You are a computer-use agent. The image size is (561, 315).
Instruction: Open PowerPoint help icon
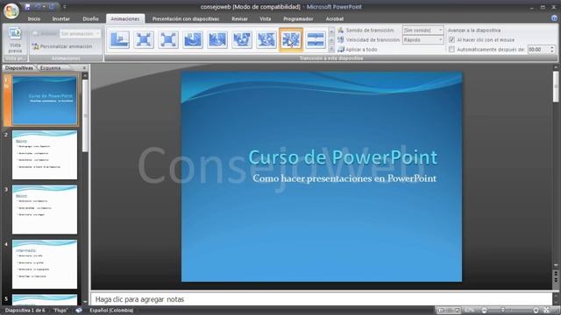555,18
